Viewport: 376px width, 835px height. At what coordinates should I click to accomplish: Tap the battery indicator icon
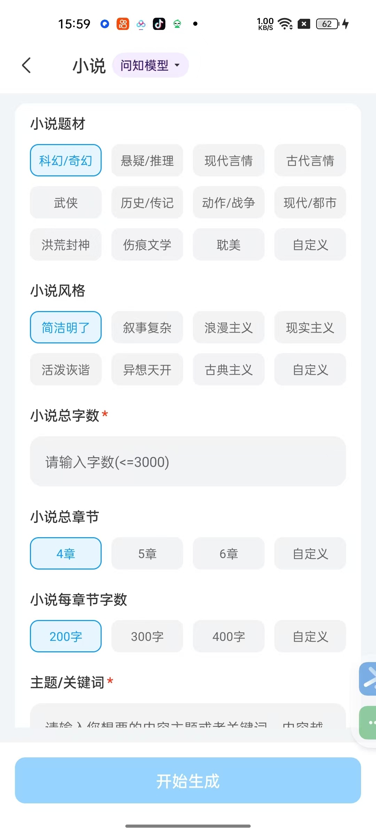tap(327, 24)
